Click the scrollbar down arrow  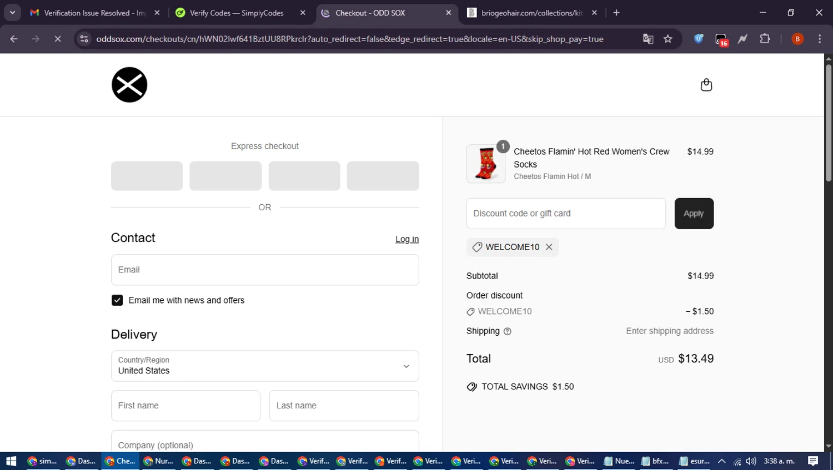[x=828, y=446]
